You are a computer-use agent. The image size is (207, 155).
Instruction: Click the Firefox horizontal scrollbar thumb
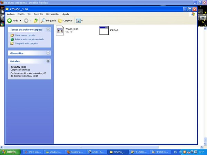coord(81,147)
